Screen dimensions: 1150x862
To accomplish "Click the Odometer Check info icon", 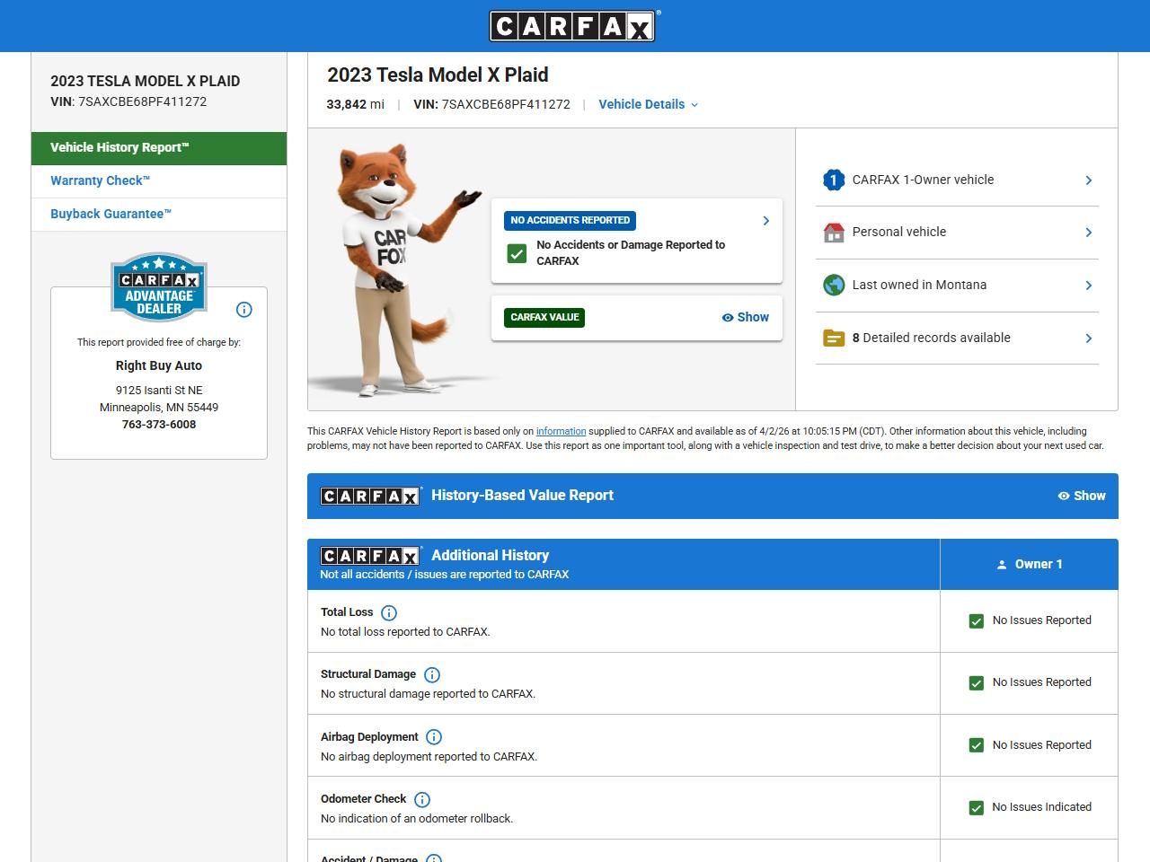I will click(x=422, y=800).
